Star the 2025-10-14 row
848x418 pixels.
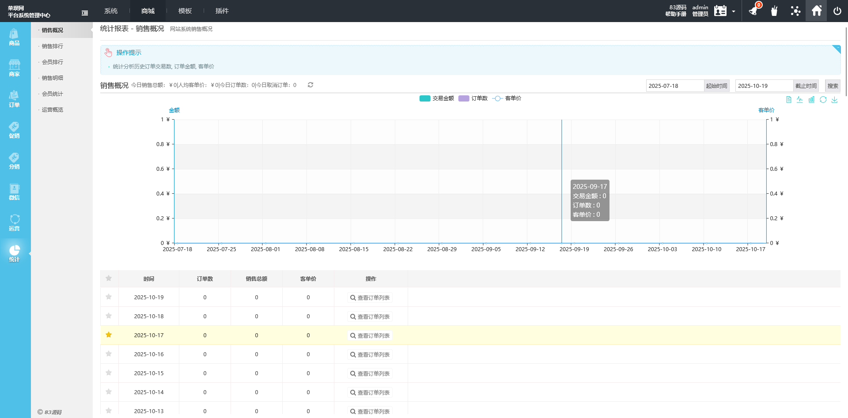tap(109, 392)
